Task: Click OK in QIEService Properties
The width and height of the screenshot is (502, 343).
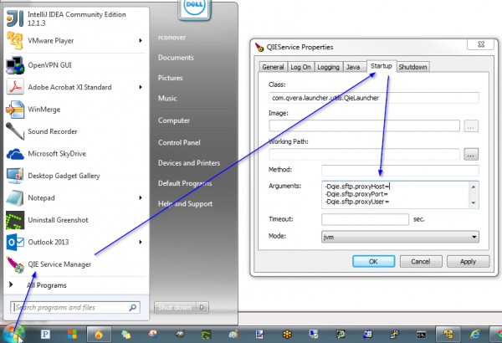Action: tap(373, 261)
